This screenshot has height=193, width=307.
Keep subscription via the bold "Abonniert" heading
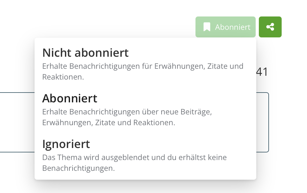coord(70,98)
